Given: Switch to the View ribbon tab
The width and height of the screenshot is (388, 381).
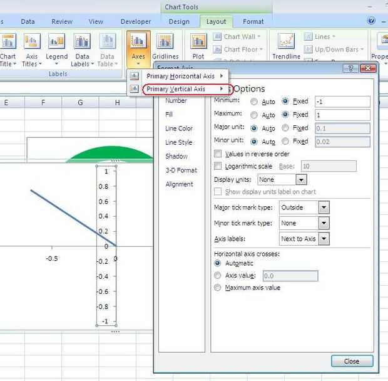Looking at the screenshot, I should point(96,21).
